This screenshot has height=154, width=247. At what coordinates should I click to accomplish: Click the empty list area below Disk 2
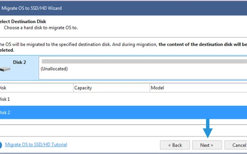pyautogui.click(x=124, y=122)
